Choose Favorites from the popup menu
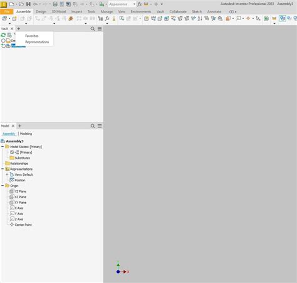The width and height of the screenshot is (297, 283). 32,36
